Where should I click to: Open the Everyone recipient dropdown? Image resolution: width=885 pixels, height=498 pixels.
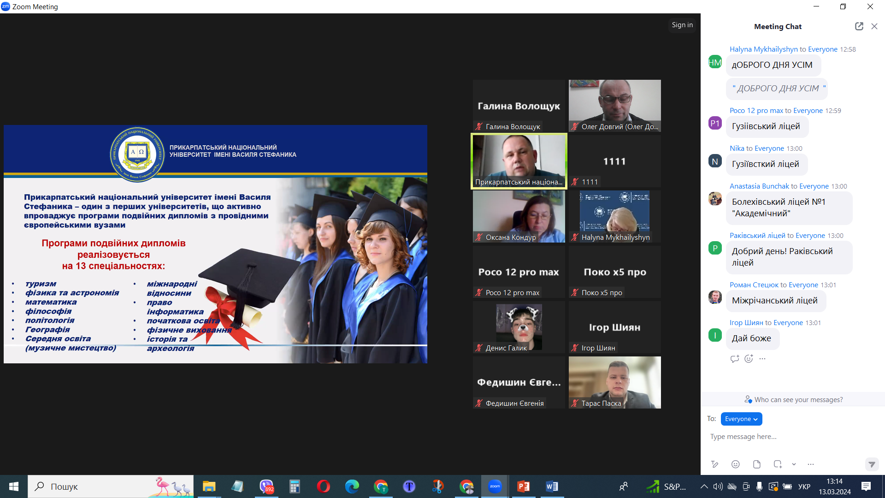coord(741,419)
